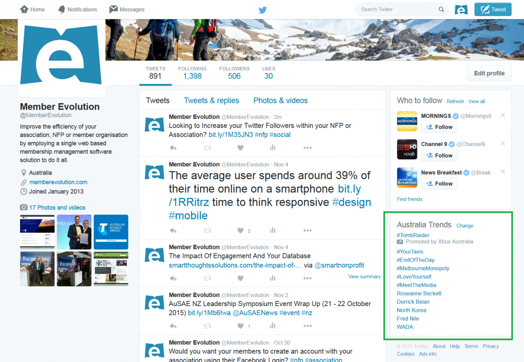Viewport: 524px width, 362px height.
Task: Like the Impact Of Engagement tweet
Action: (240, 278)
